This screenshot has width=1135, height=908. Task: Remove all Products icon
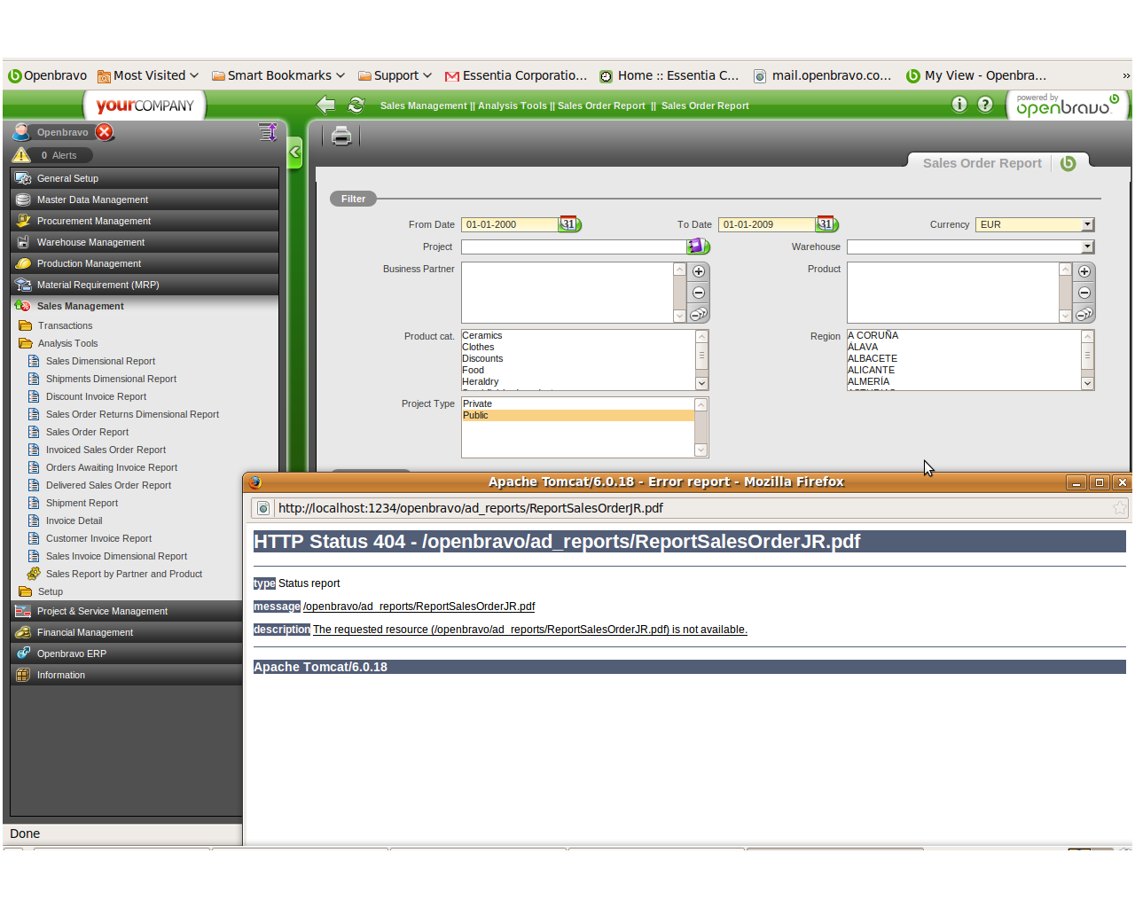tap(1084, 314)
